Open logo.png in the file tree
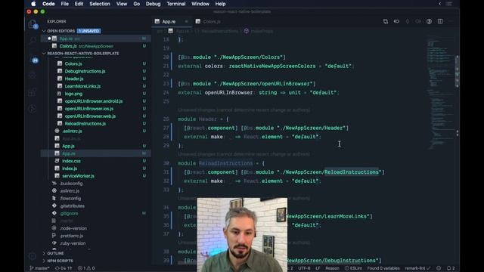This screenshot has width=484, height=272. 73,94
